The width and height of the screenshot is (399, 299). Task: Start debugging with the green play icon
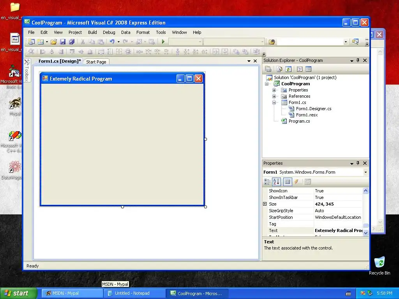[x=163, y=41]
